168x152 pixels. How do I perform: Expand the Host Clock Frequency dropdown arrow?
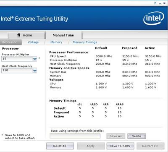pyautogui.click(x=34, y=71)
